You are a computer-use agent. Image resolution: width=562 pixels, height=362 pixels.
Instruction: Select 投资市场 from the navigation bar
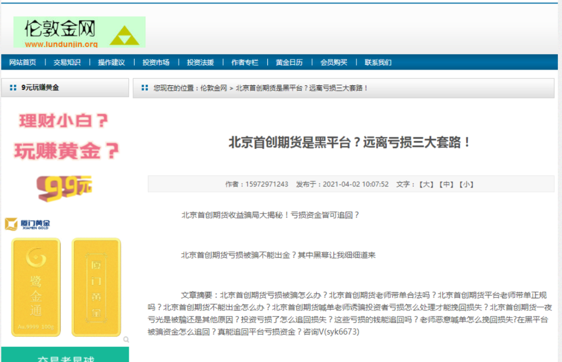[x=156, y=62]
